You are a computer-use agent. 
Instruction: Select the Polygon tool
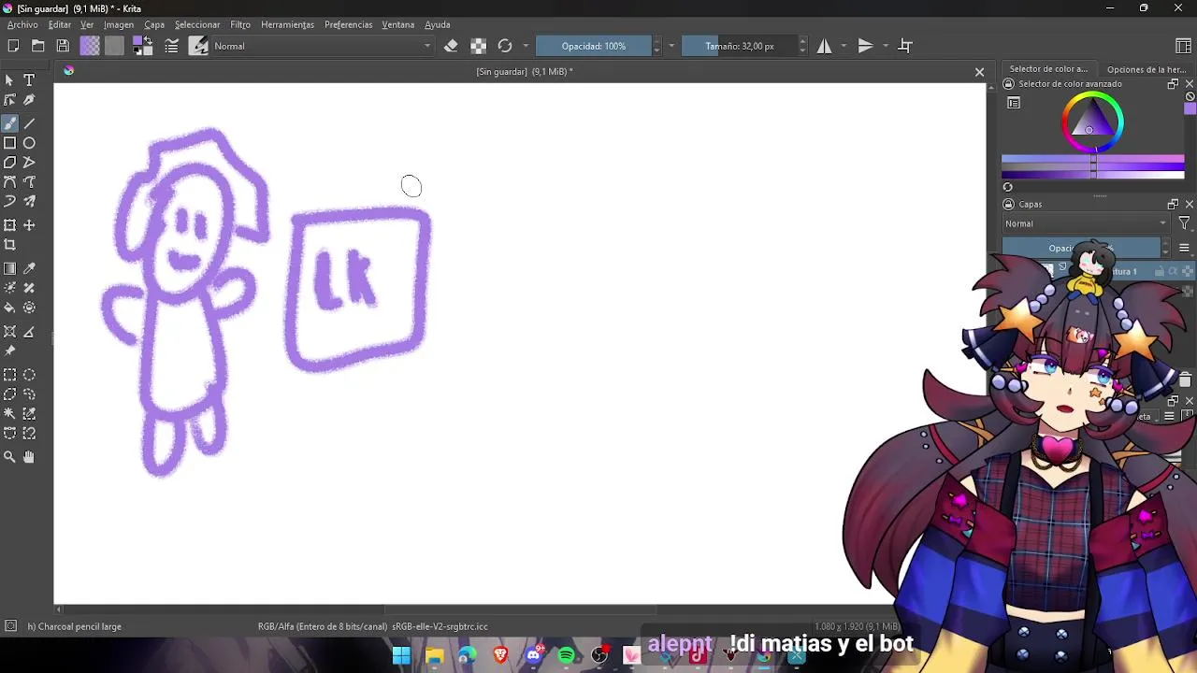tap(9, 163)
